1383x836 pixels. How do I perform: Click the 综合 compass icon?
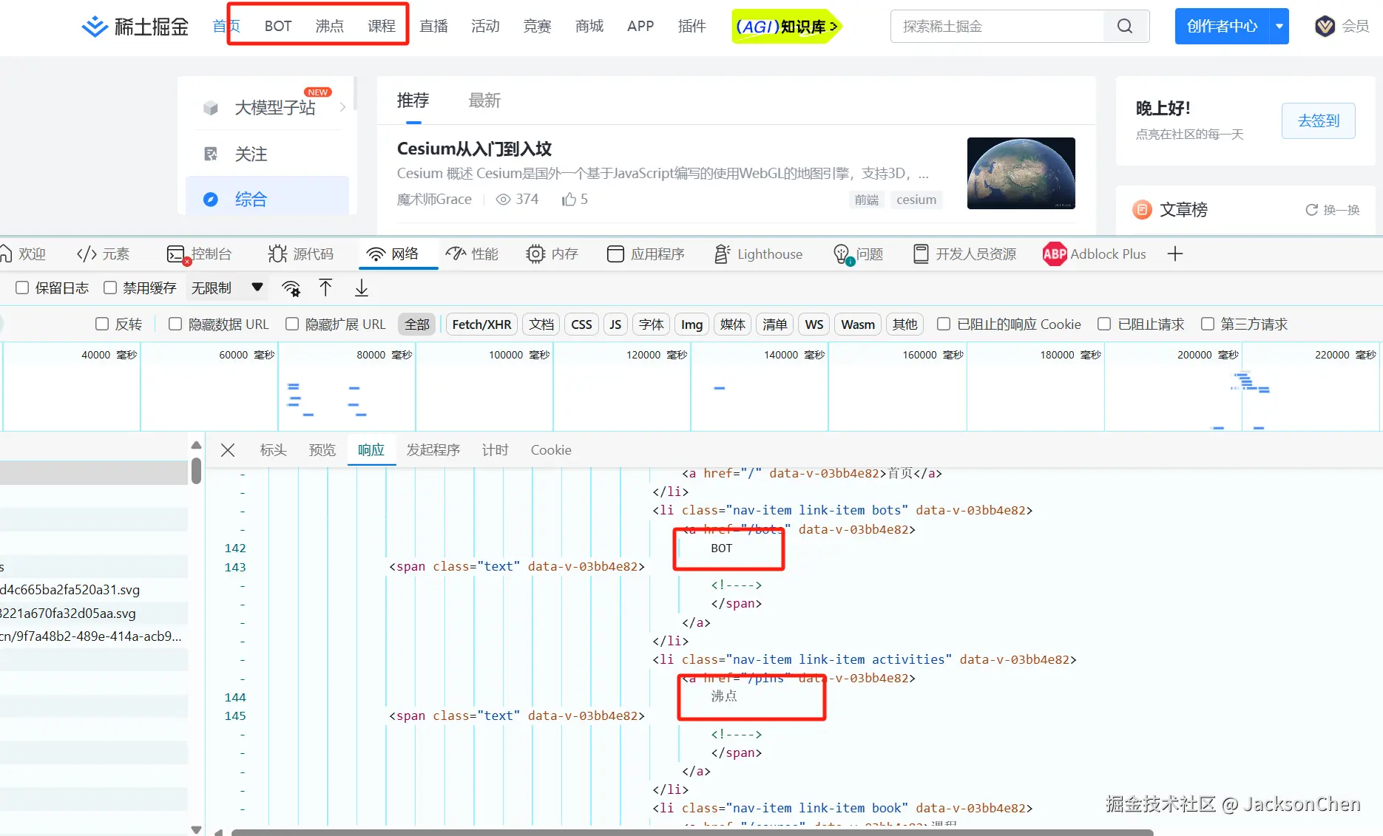[x=211, y=199]
